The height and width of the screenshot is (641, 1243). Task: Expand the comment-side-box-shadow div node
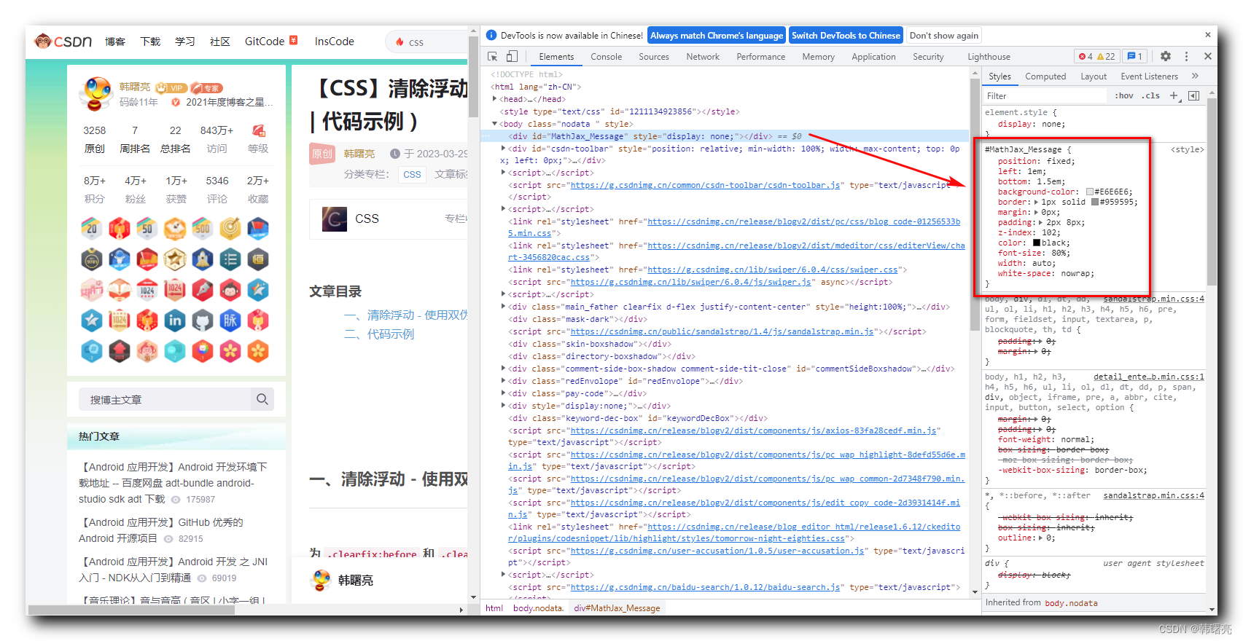[503, 369]
